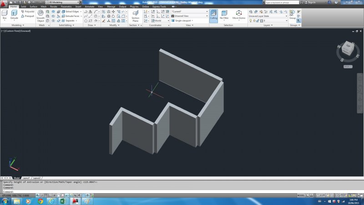Choose the Separate solid tool
Screen dimensions: 364x205
point(68,20)
